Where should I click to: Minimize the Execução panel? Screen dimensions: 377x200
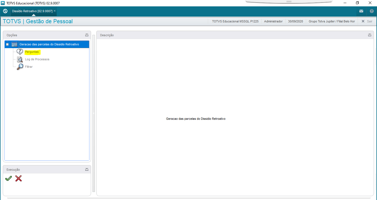[87, 170]
